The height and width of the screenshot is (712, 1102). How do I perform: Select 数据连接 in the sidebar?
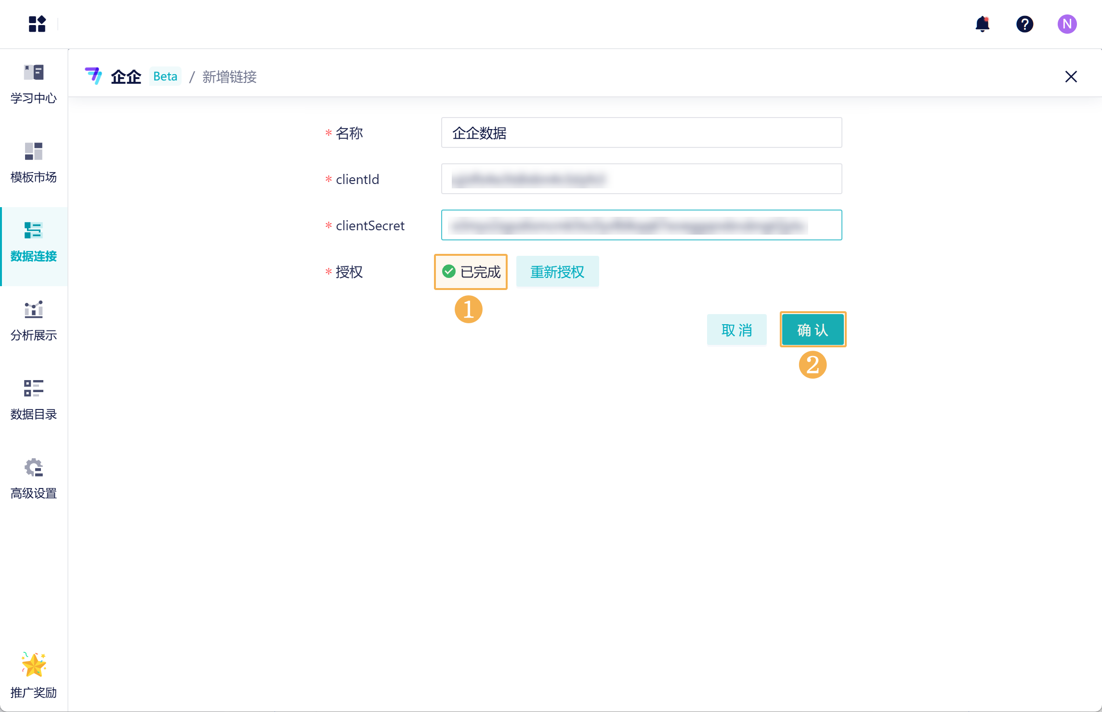tap(34, 242)
